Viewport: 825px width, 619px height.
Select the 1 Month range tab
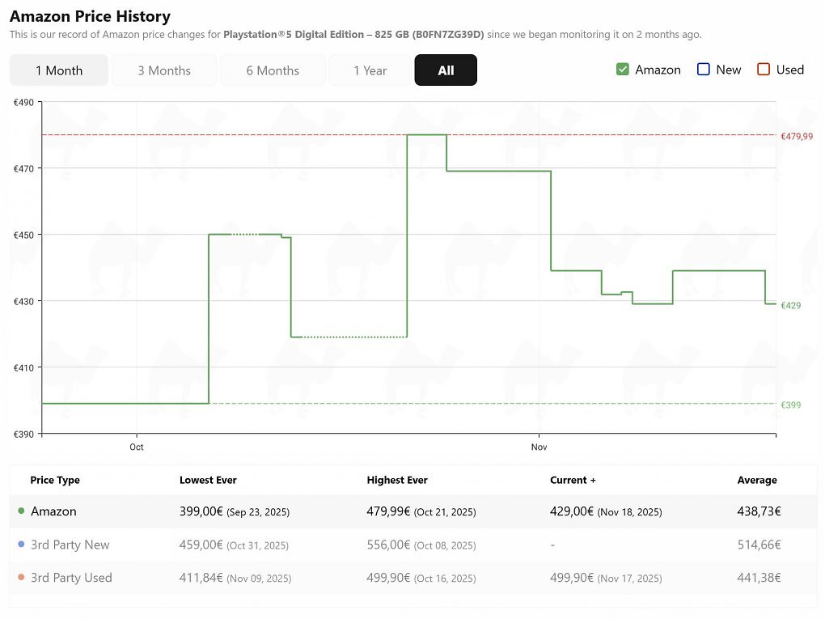pyautogui.click(x=59, y=70)
